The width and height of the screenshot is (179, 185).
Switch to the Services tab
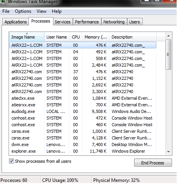coord(62,22)
